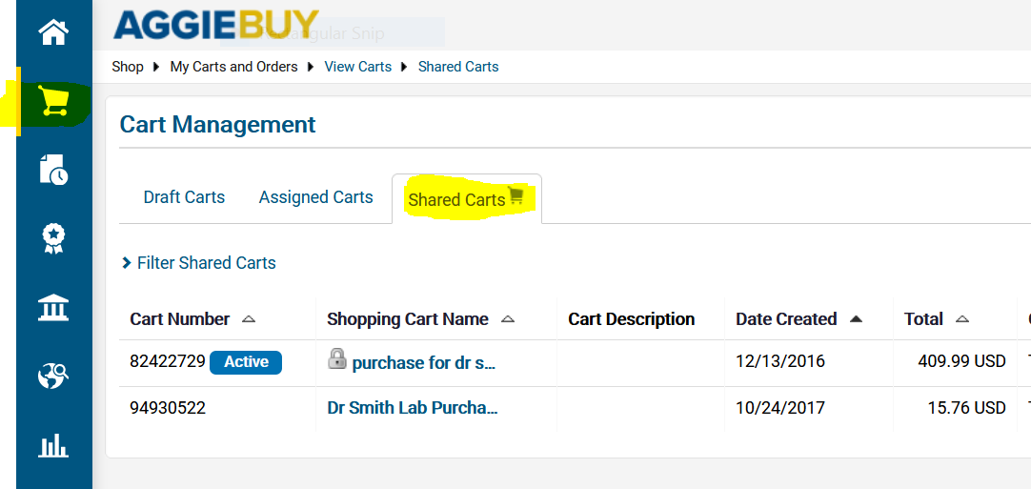Screen dimensions: 1031x489
Task: Expand the Filter Shared Carts section
Action: [x=199, y=263]
